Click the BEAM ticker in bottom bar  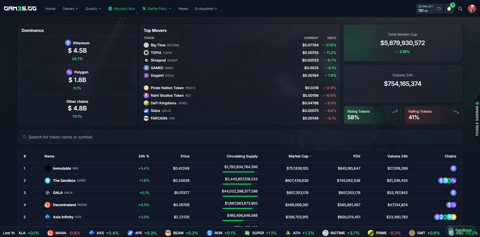click(x=181, y=233)
